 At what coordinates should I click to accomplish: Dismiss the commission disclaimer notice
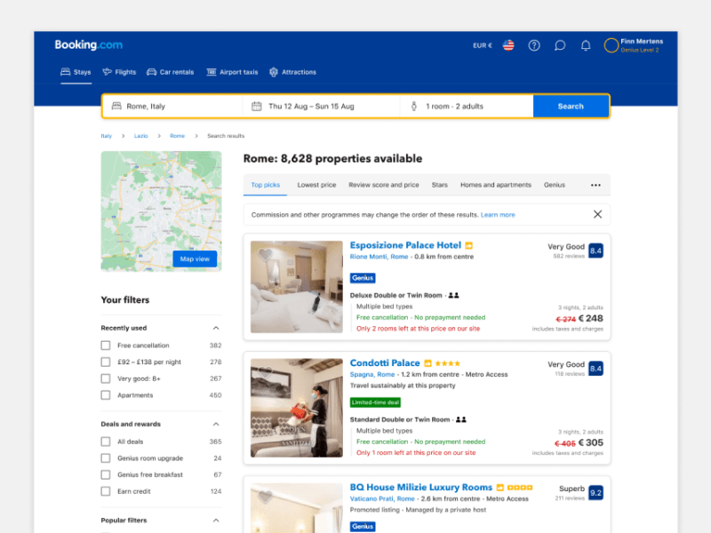pos(598,214)
